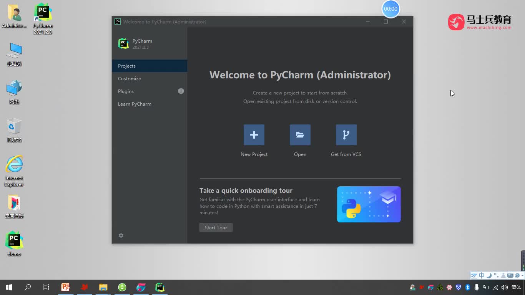Close the Welcome to PyCharm window
Screen dimensions: 525x295
tap(404, 22)
